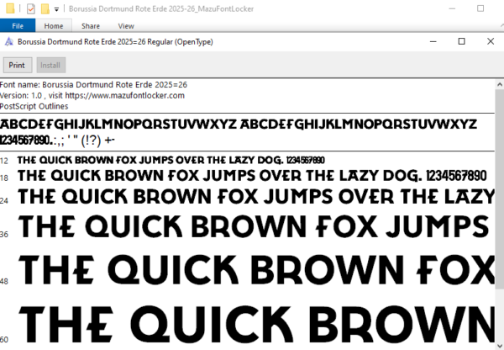Minimize the Explorer window

(x=452, y=8)
